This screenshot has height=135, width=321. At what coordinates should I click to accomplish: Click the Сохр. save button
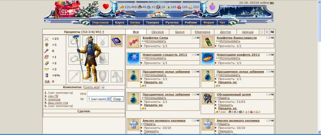click(118, 99)
